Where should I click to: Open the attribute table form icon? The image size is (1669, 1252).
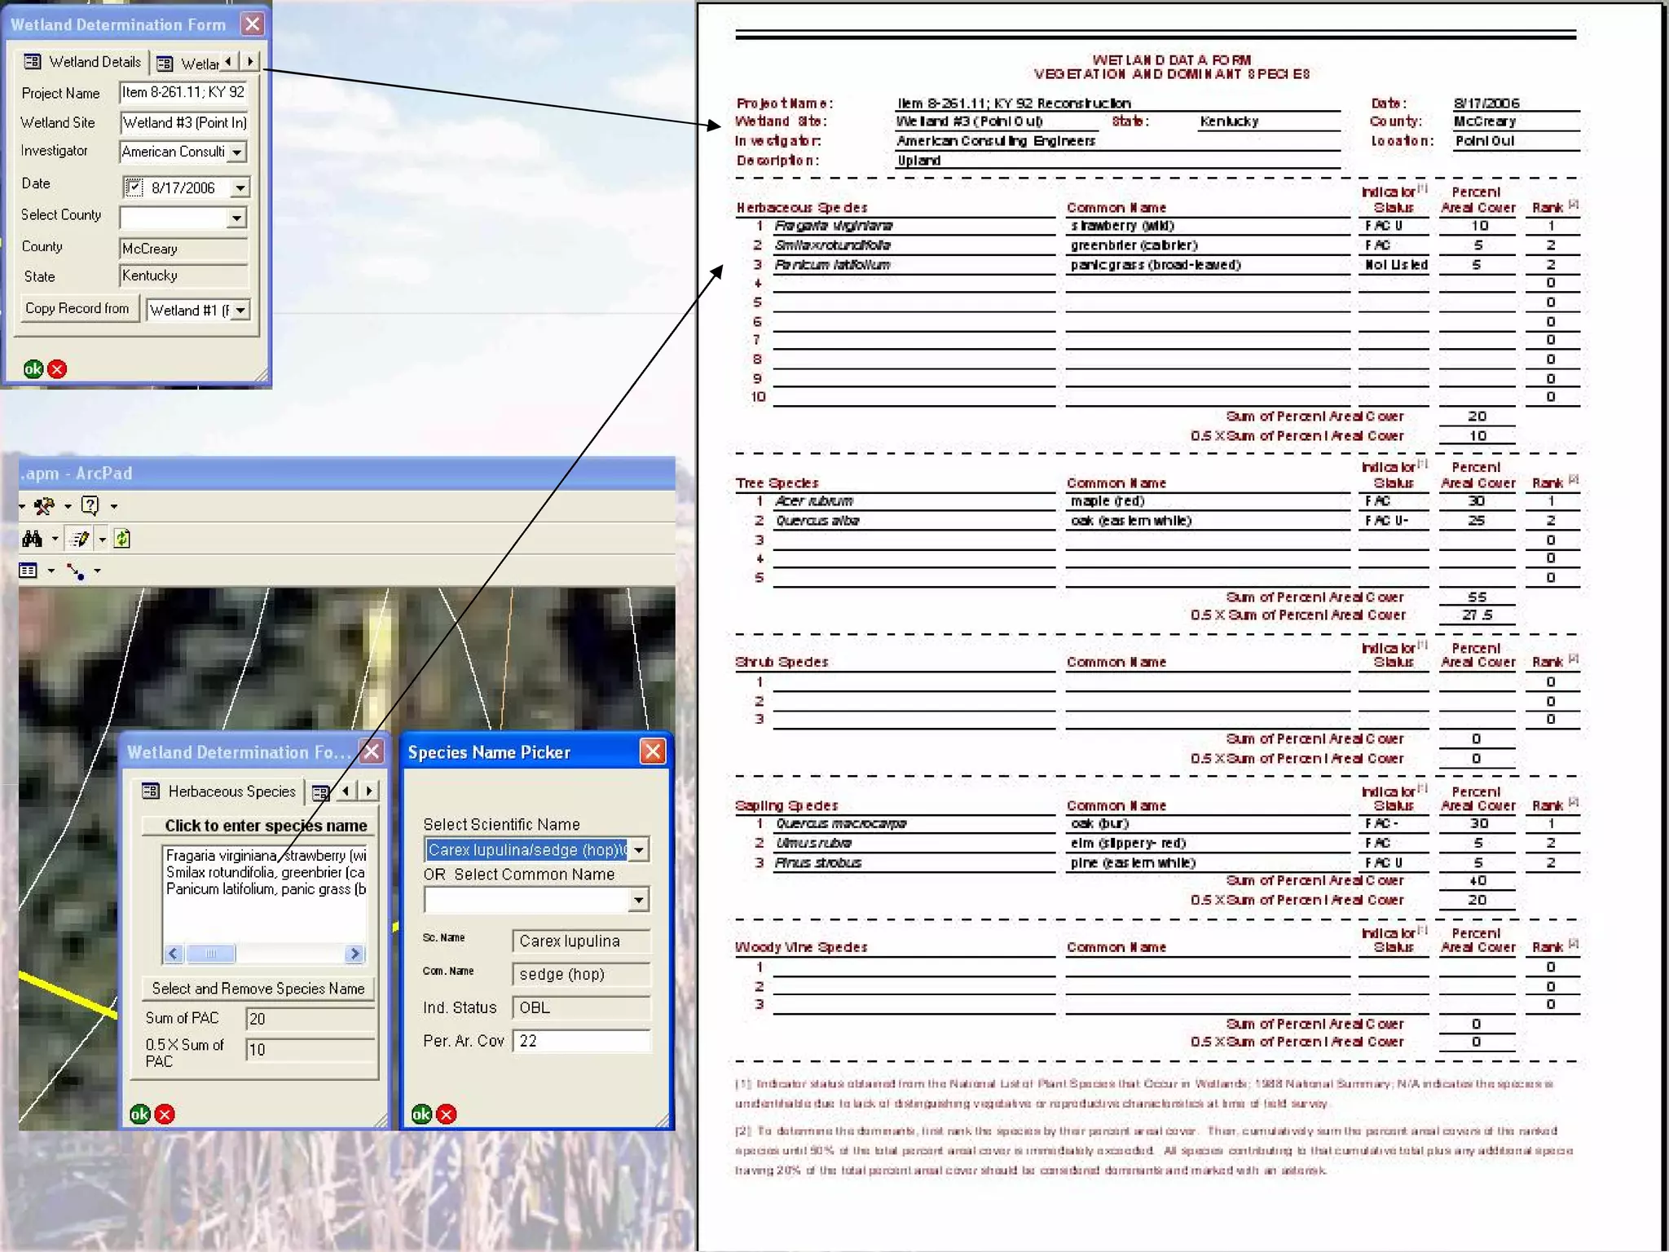(29, 571)
